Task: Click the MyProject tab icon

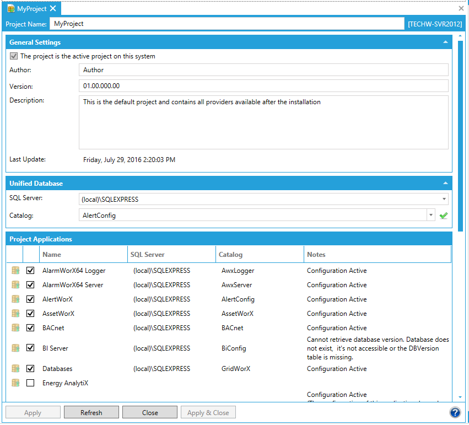Action: click(10, 9)
